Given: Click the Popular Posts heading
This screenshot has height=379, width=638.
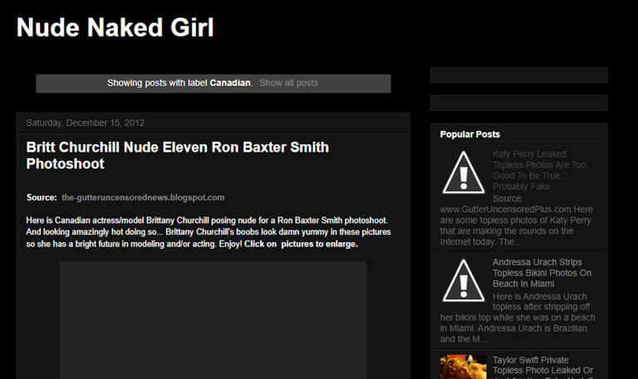Looking at the screenshot, I should coord(470,134).
